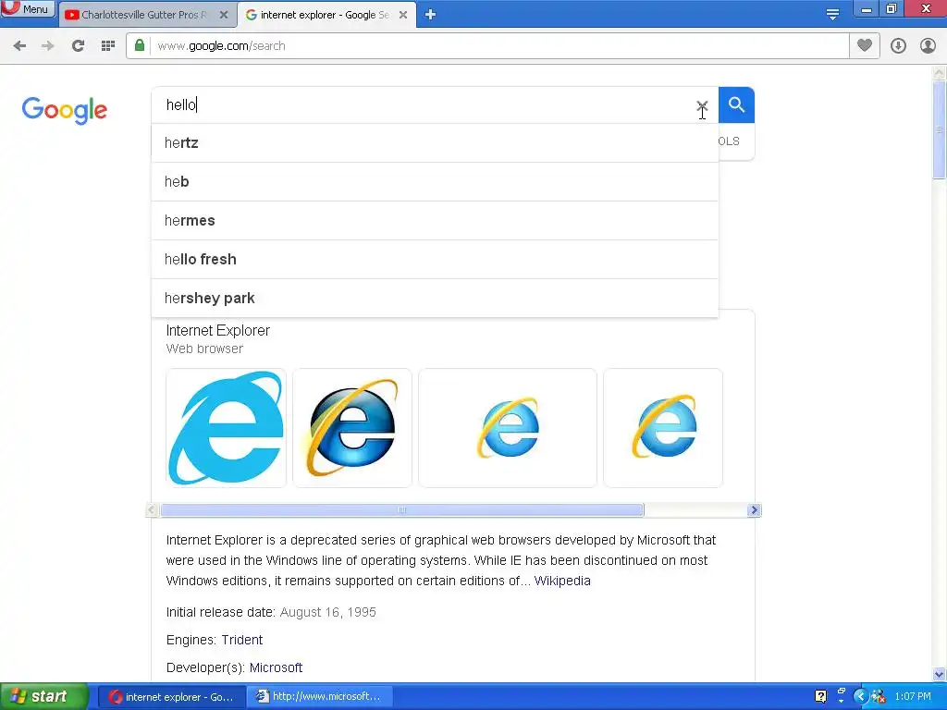The width and height of the screenshot is (947, 710).
Task: Close the internet explorer Google tab
Action: (403, 15)
